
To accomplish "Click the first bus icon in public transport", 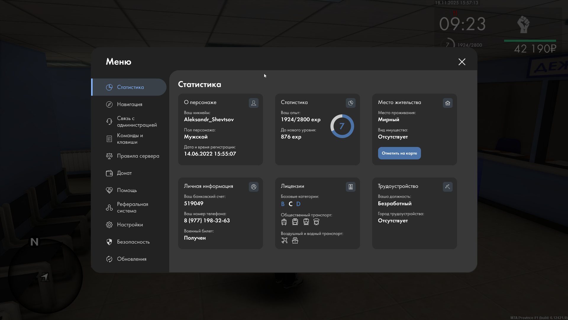I will click(284, 222).
